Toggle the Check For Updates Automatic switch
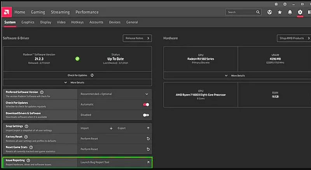The width and height of the screenshot is (311, 170). 146,104
